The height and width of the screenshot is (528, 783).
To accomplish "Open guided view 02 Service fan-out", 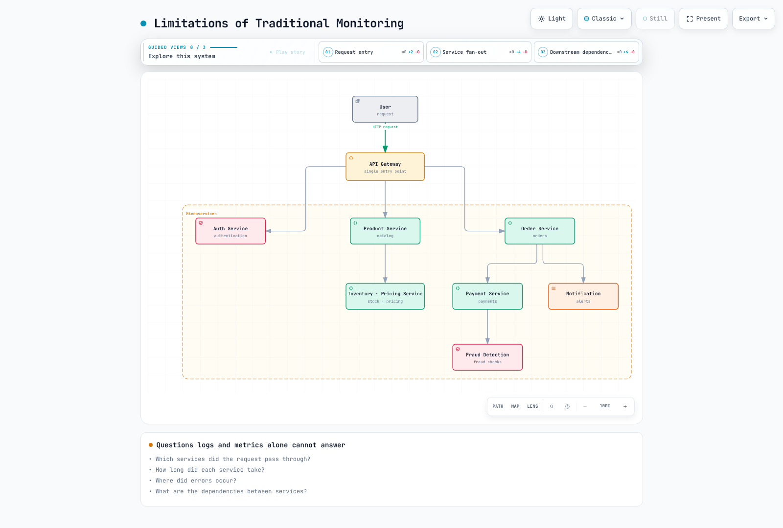I will click(479, 52).
